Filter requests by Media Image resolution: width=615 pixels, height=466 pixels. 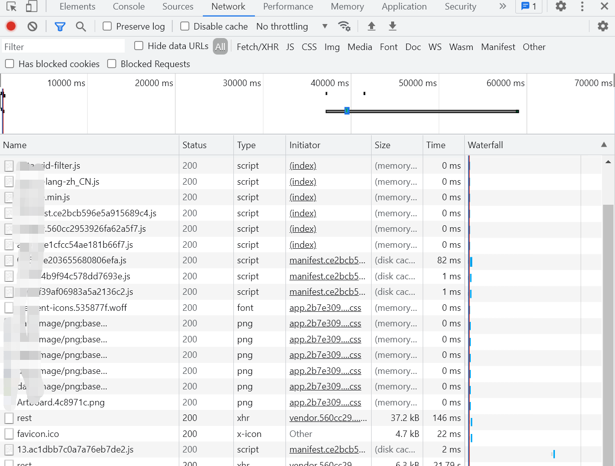click(360, 47)
